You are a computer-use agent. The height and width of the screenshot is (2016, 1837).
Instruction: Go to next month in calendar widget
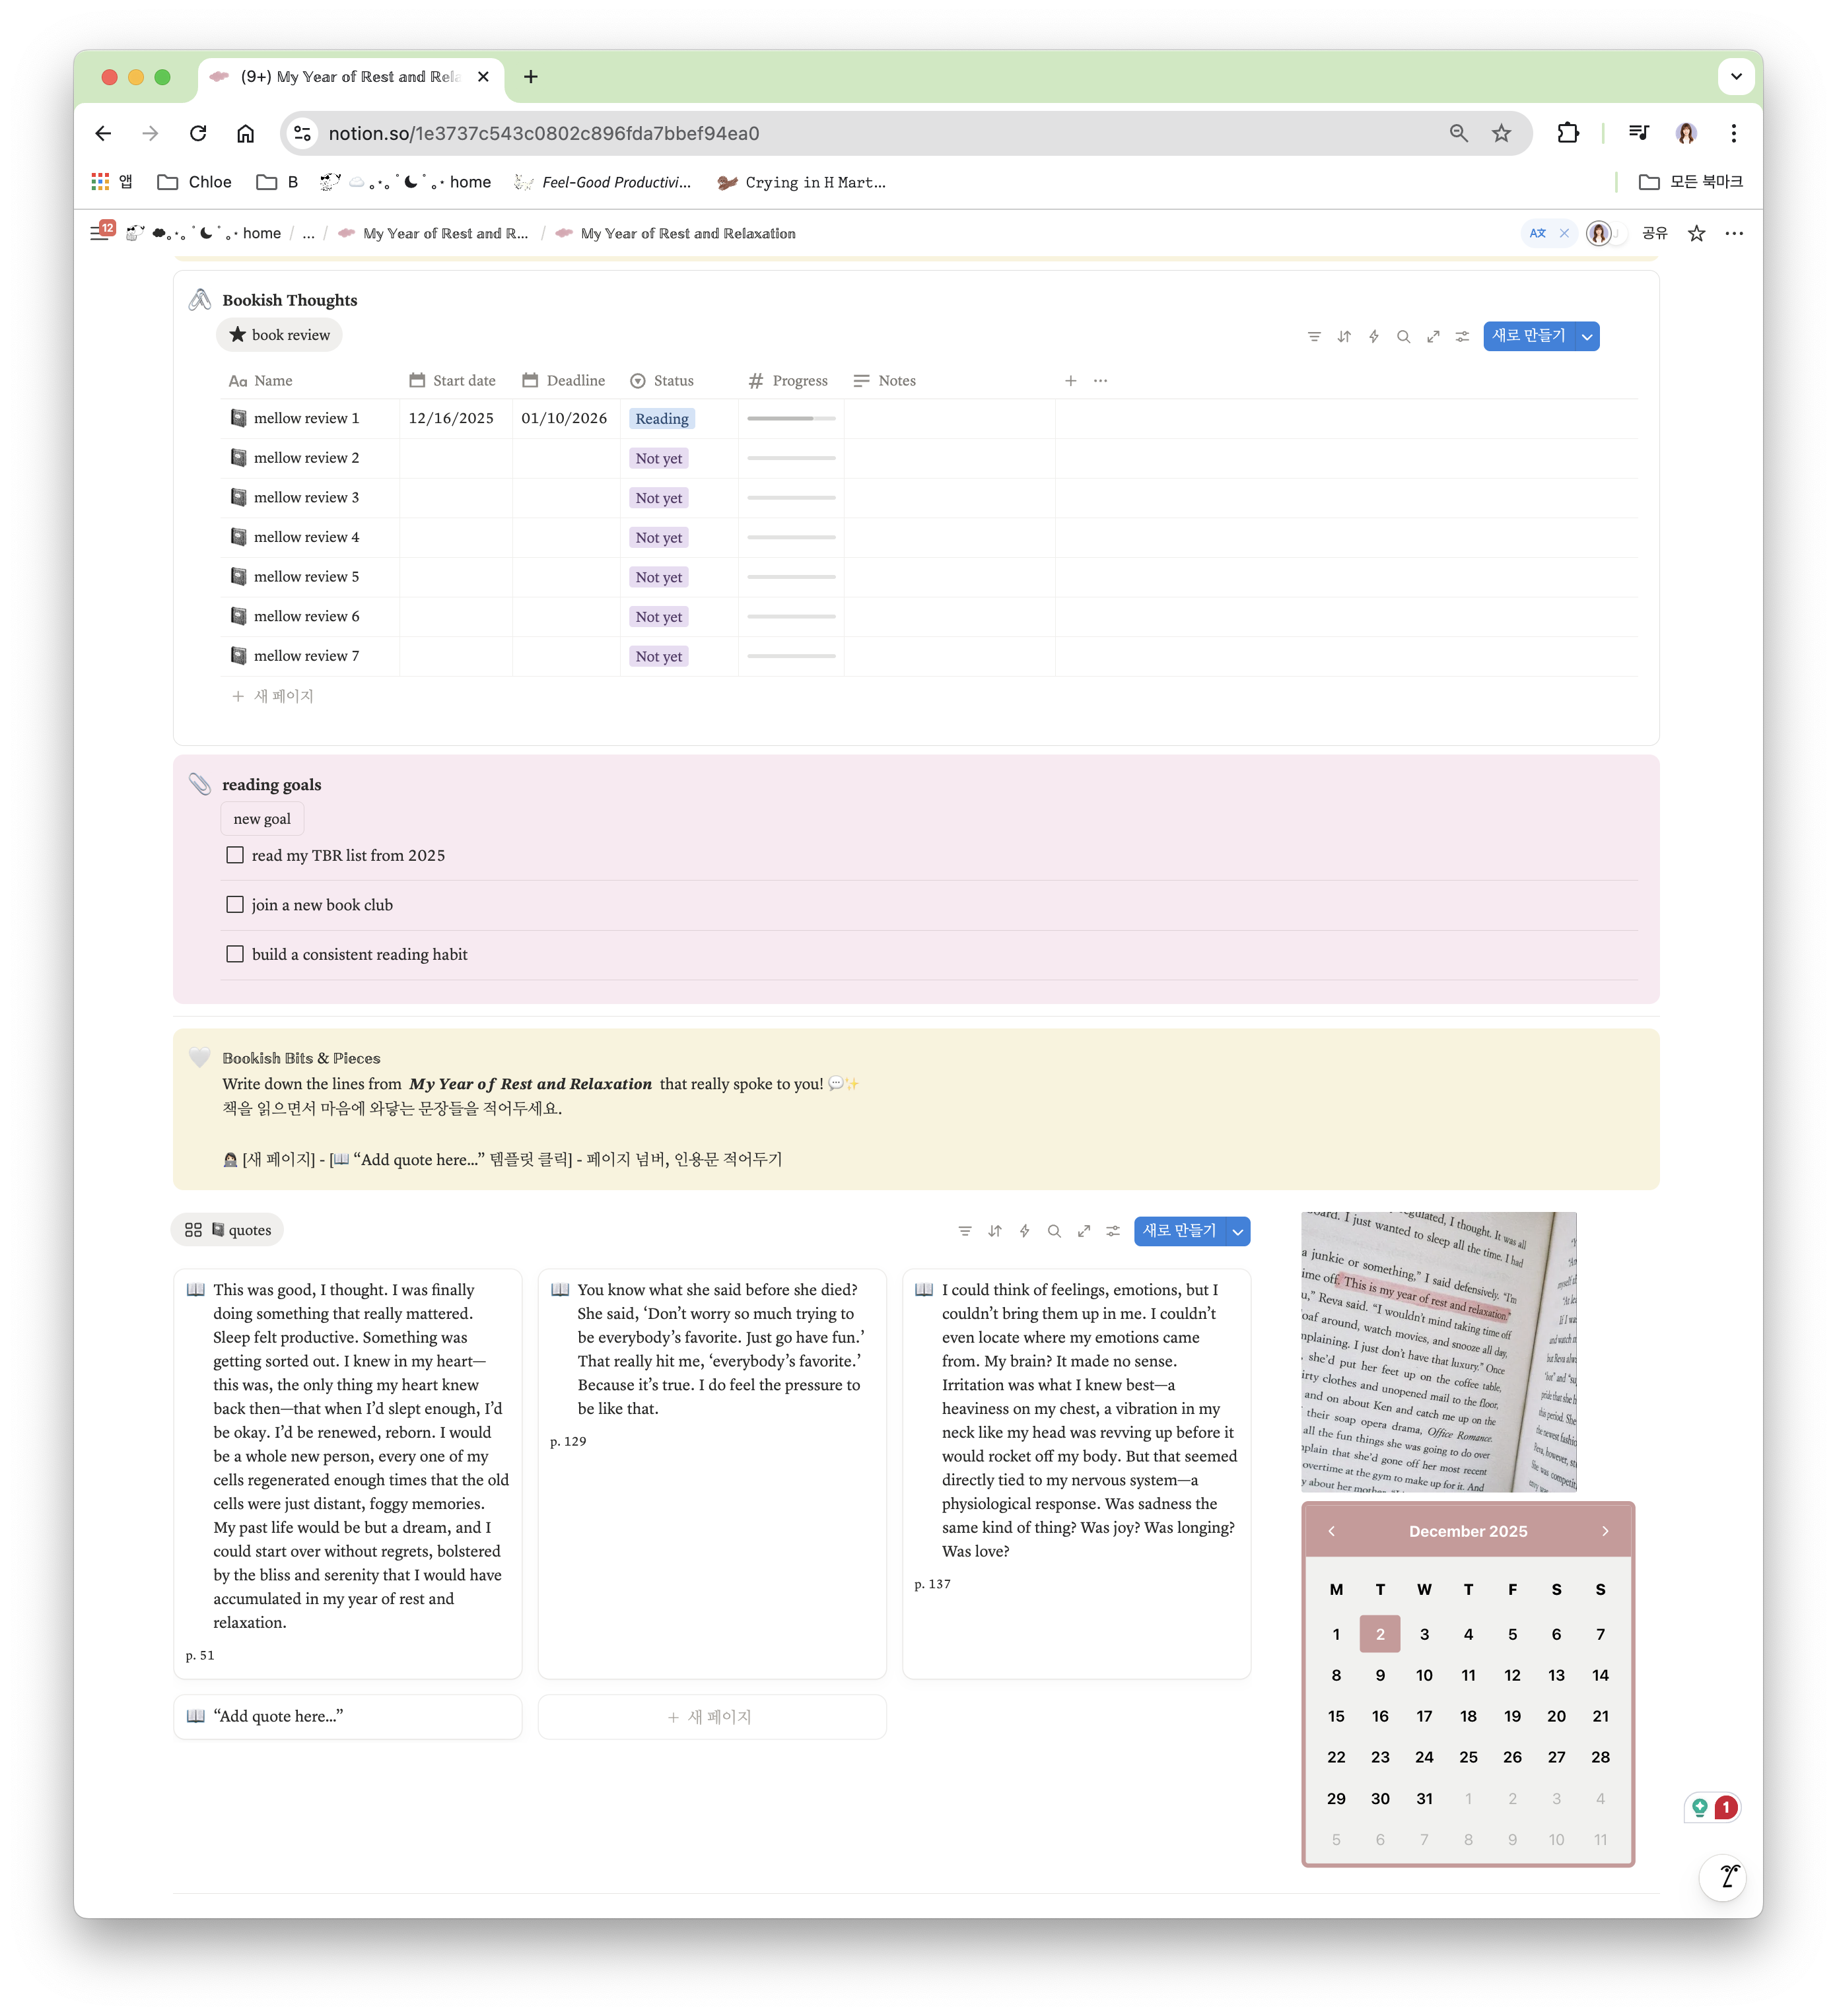pyautogui.click(x=1605, y=1531)
